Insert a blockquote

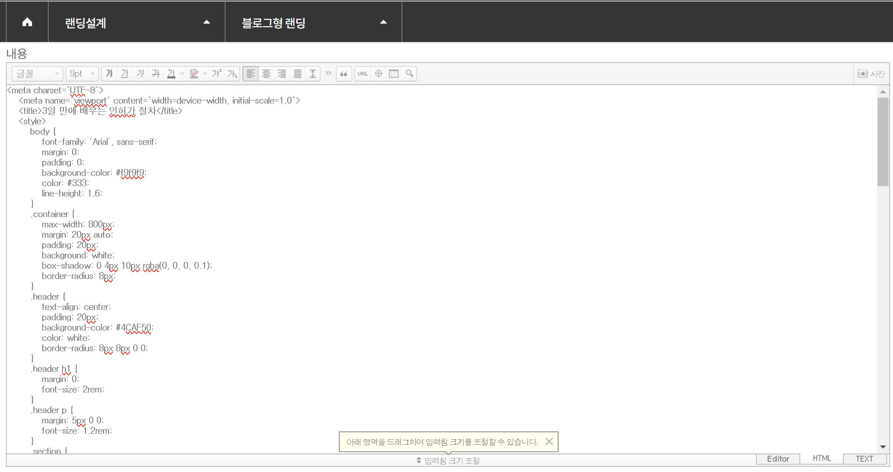click(x=344, y=74)
